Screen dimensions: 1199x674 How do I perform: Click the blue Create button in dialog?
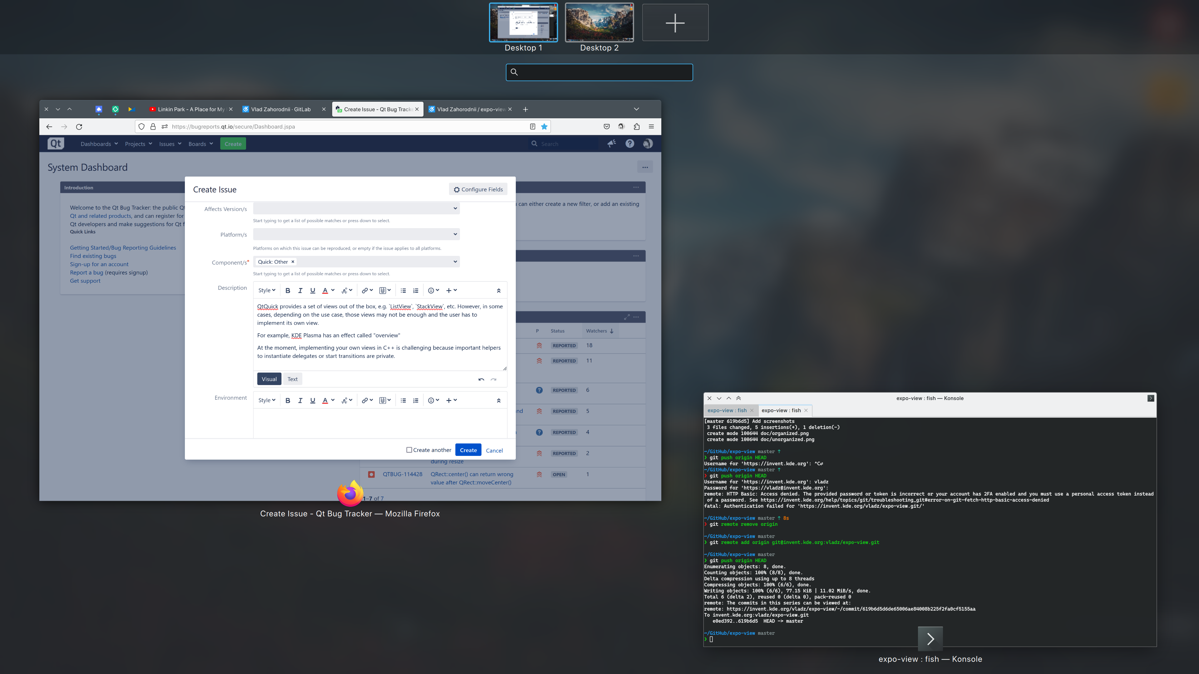pos(468,450)
